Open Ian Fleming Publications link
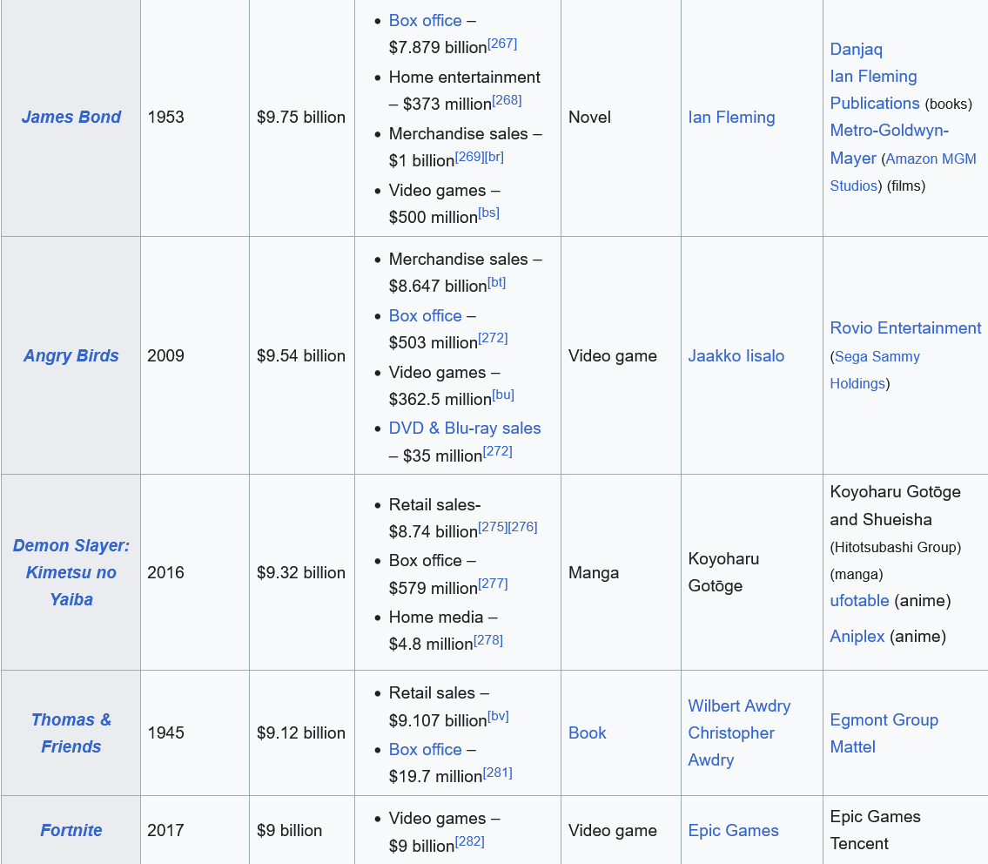 coord(875,90)
